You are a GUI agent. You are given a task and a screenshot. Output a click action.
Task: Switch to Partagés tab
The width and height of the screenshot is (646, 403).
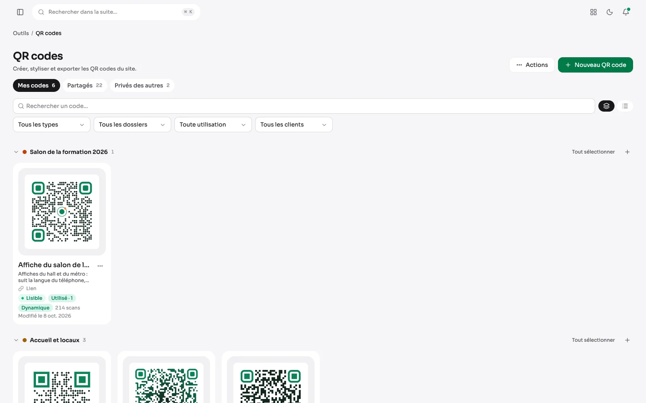coord(85,85)
